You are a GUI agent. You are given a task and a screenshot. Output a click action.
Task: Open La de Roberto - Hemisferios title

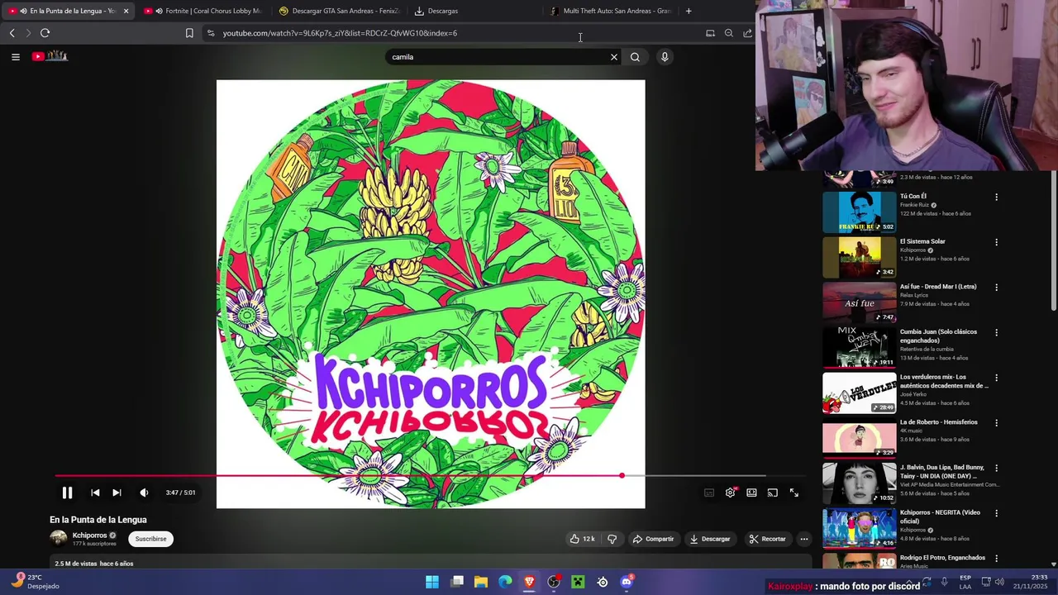938,422
